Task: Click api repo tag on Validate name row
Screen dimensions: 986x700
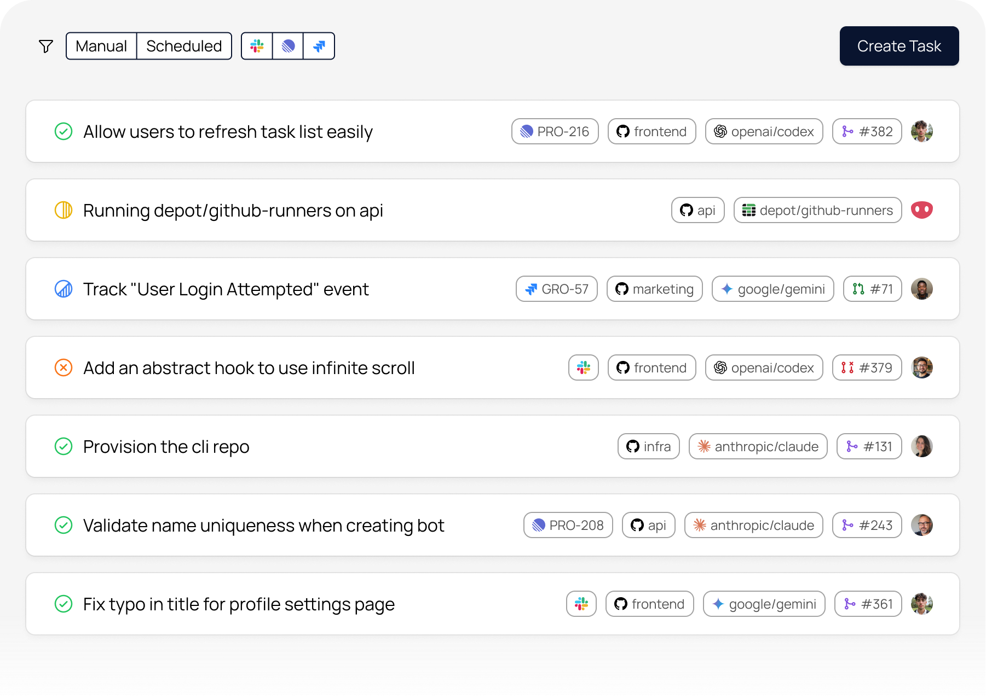Action: [x=649, y=525]
